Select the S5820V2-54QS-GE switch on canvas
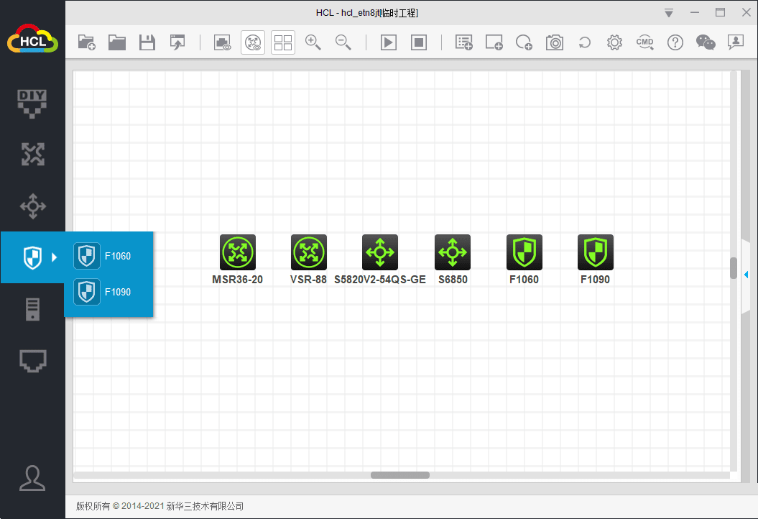The width and height of the screenshot is (758, 519). coord(380,252)
